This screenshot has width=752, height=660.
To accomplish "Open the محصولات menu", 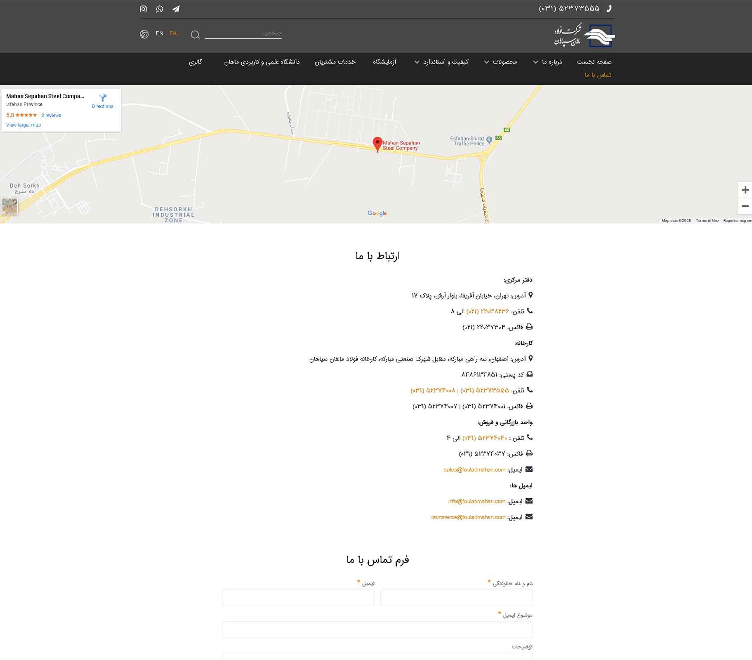I will click(x=505, y=62).
